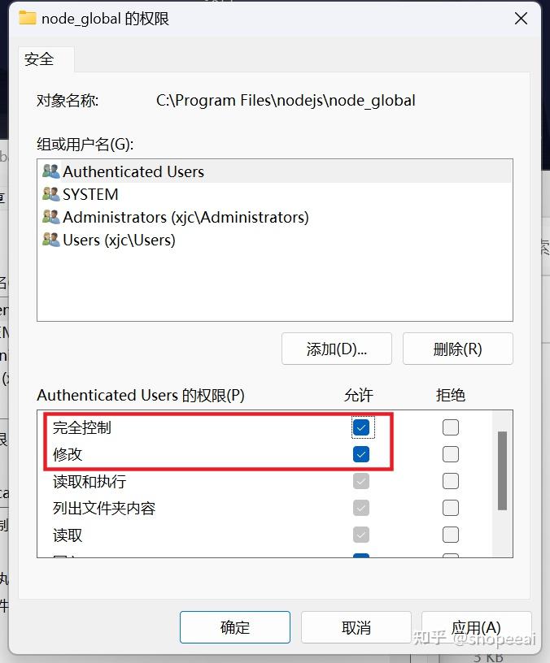Click the Administrators group icon
Screen dimensions: 550x663
50,217
